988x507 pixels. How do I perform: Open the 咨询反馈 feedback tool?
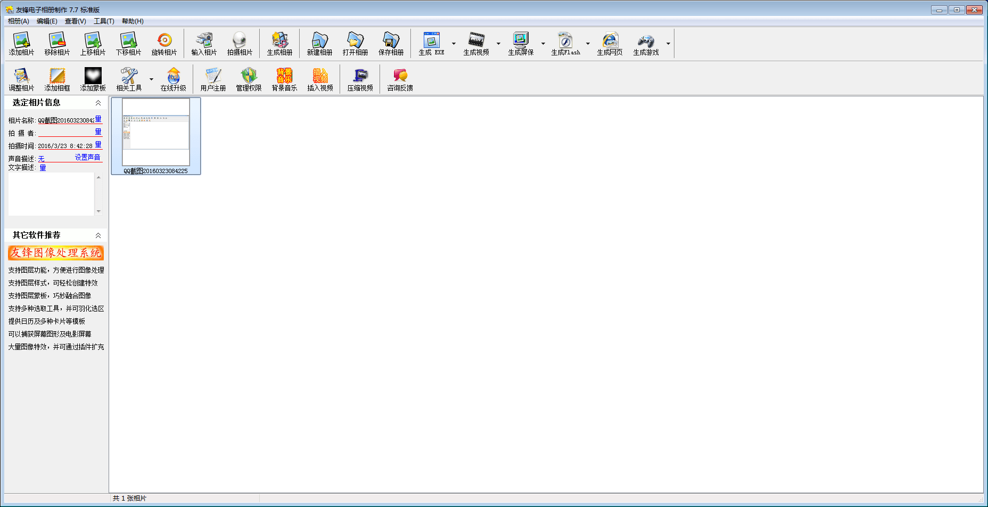[x=400, y=79]
